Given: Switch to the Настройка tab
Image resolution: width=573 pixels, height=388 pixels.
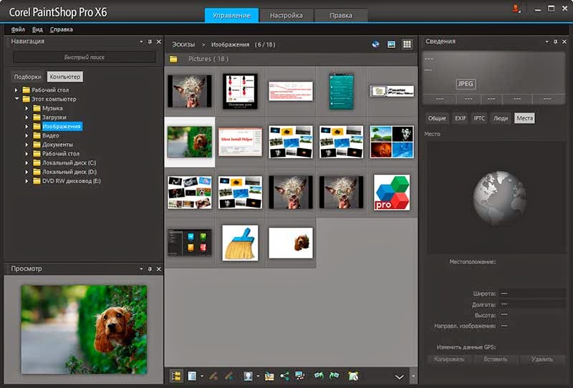Looking at the screenshot, I should [x=286, y=15].
